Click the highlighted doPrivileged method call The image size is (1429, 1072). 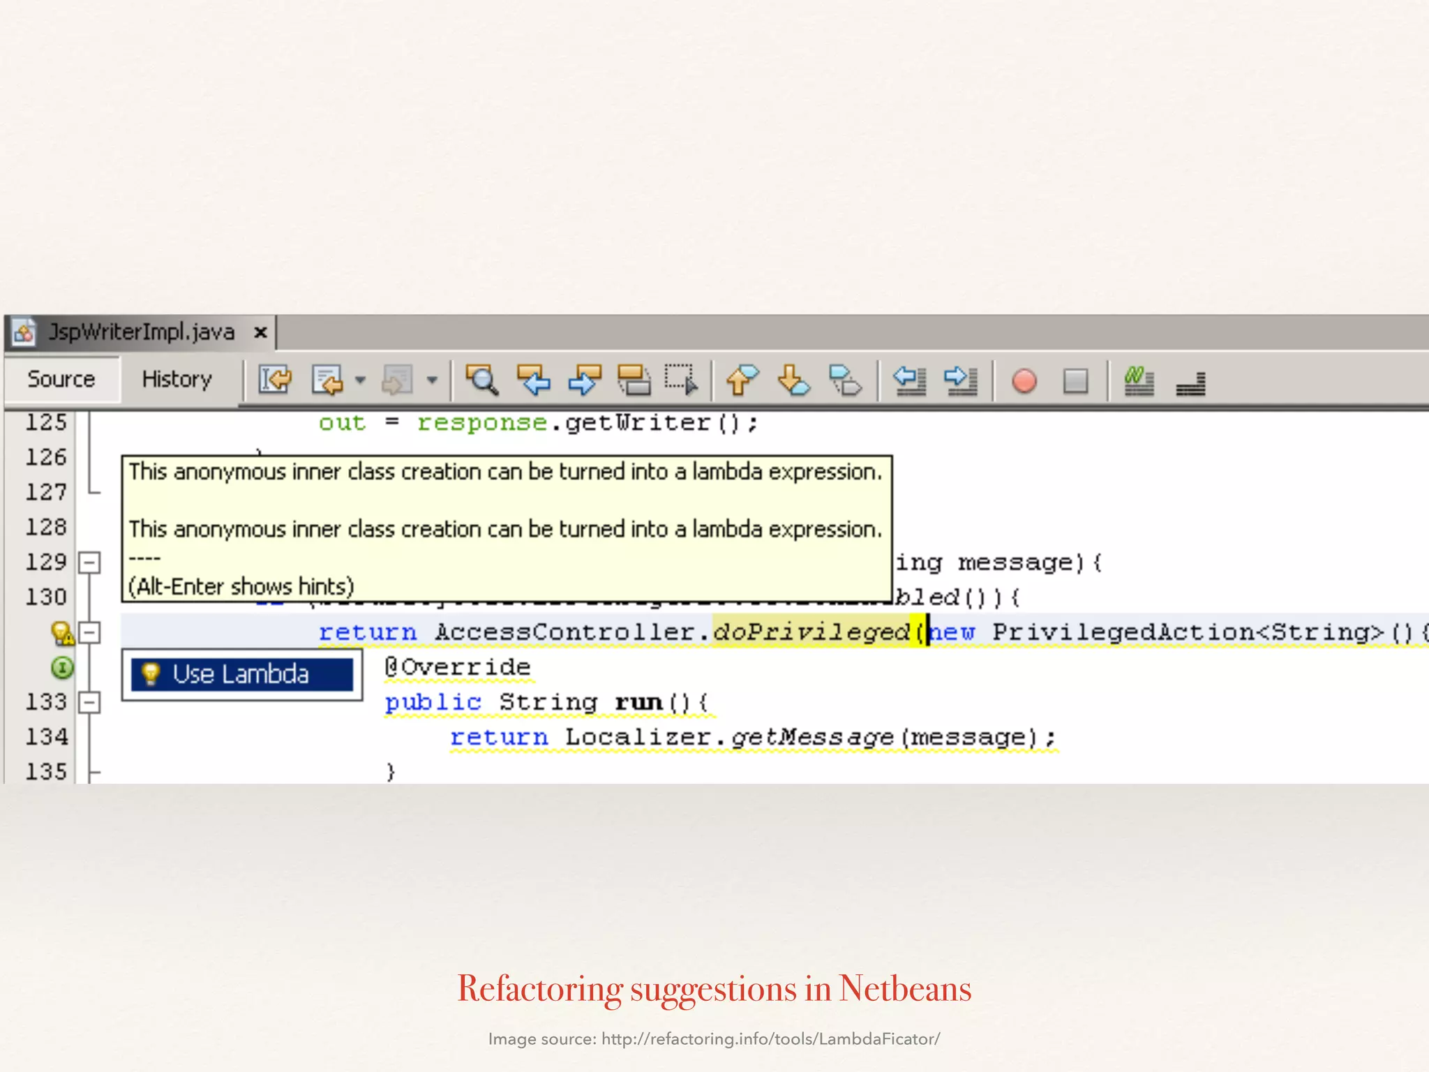[x=811, y=632]
